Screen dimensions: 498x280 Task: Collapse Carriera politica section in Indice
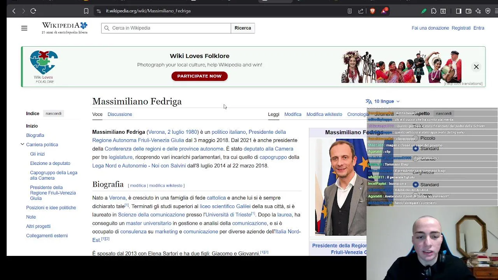click(23, 144)
